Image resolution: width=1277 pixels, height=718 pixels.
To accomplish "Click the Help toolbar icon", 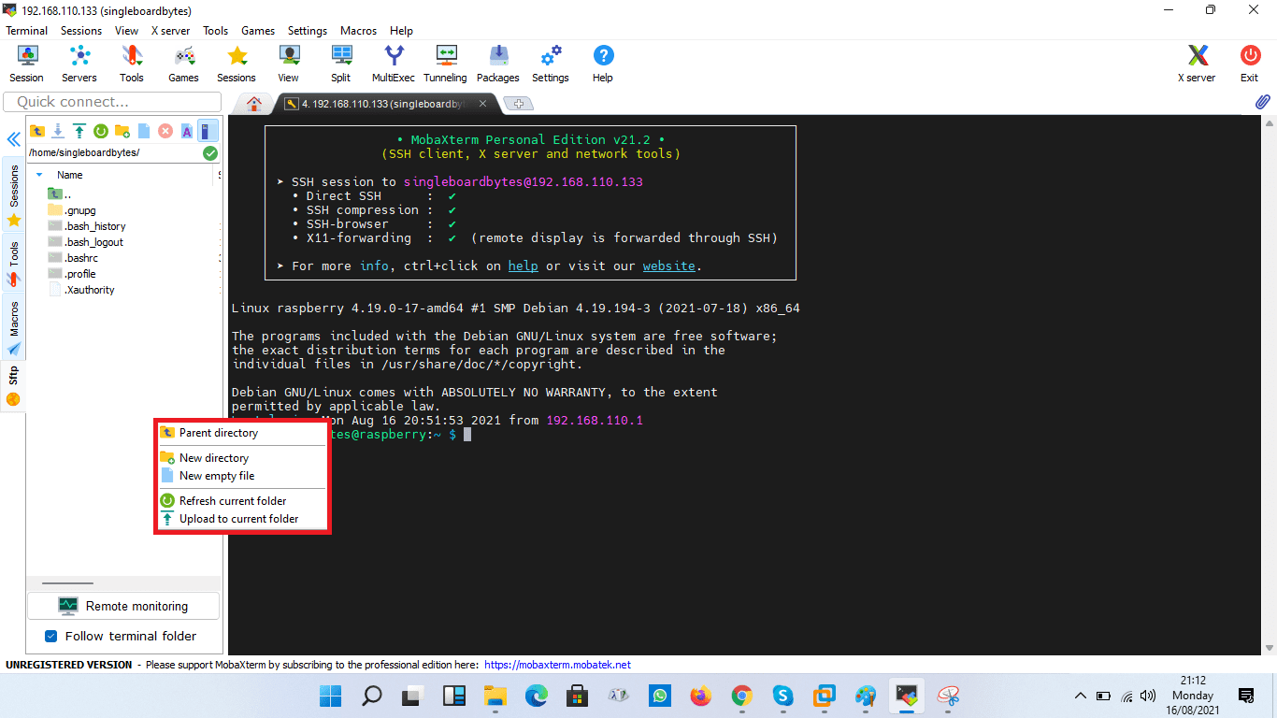I will 603,64.
